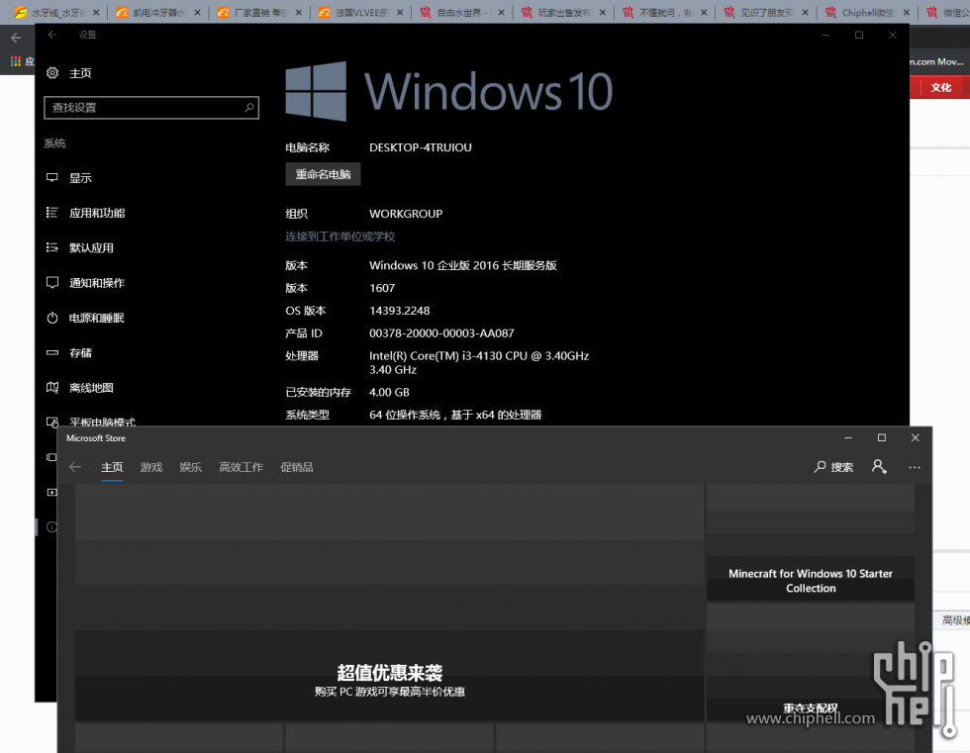Image resolution: width=970 pixels, height=753 pixels.
Task: Click the browser back arrow
Action: pos(16,38)
